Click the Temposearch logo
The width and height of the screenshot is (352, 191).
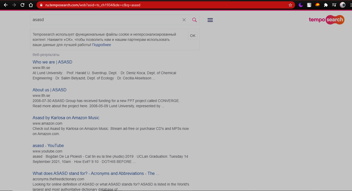pos(326,20)
